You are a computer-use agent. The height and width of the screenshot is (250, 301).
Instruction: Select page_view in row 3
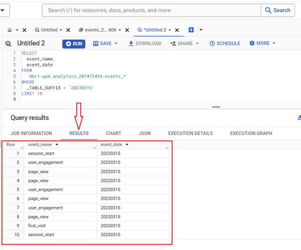(x=39, y=171)
